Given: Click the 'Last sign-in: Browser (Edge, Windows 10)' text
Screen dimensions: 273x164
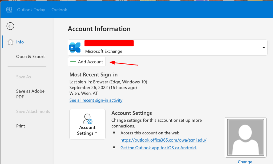Looking at the screenshot, I should point(108,82).
